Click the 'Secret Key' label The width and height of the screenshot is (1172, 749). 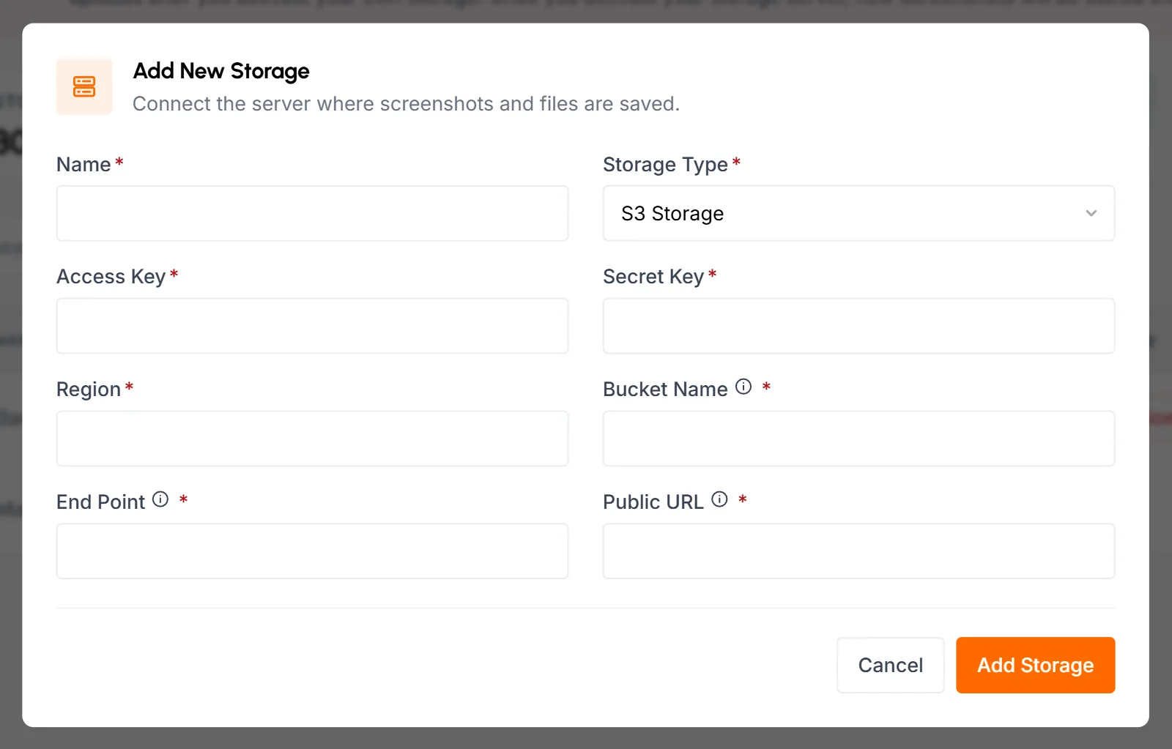653,277
